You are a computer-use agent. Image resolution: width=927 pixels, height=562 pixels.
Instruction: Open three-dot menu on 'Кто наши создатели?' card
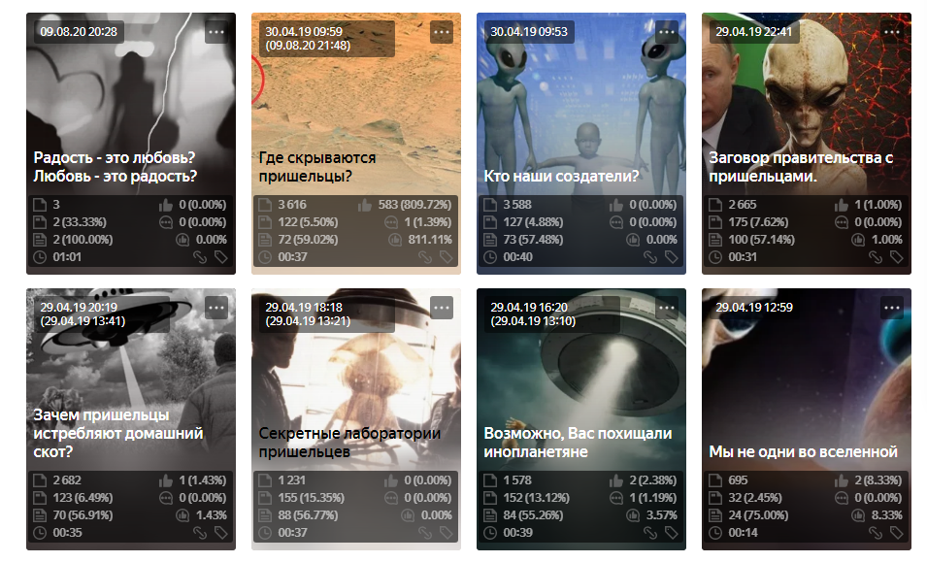click(x=667, y=32)
